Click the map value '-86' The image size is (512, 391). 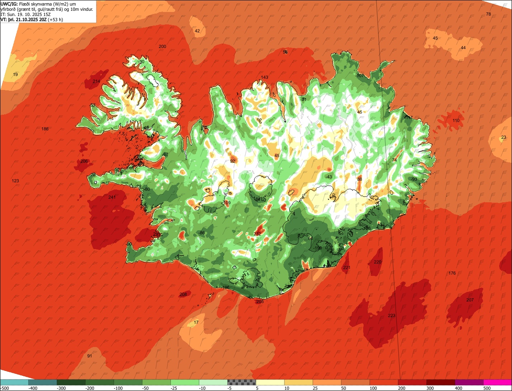pyautogui.click(x=202, y=233)
